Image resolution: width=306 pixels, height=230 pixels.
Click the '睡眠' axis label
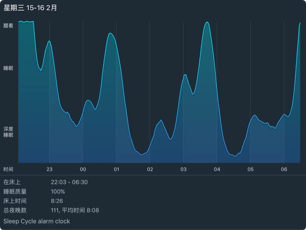point(8,68)
